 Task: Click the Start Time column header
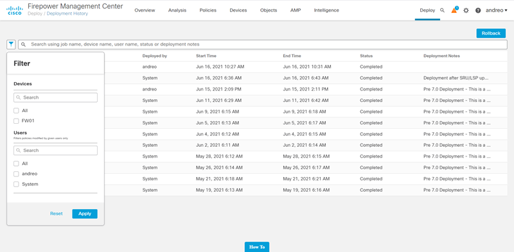[206, 56]
